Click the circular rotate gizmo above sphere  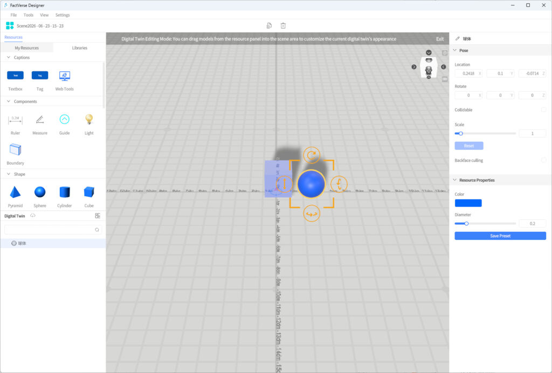(x=312, y=155)
